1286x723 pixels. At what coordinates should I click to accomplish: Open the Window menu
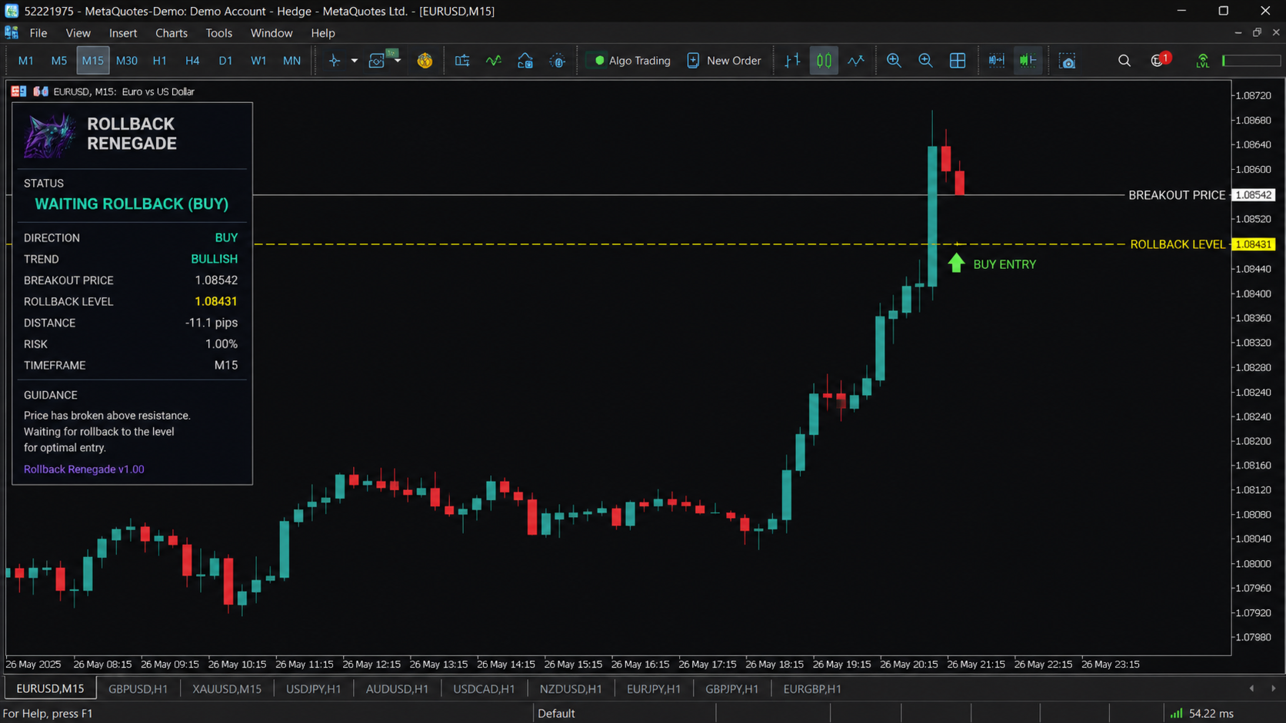pos(272,33)
